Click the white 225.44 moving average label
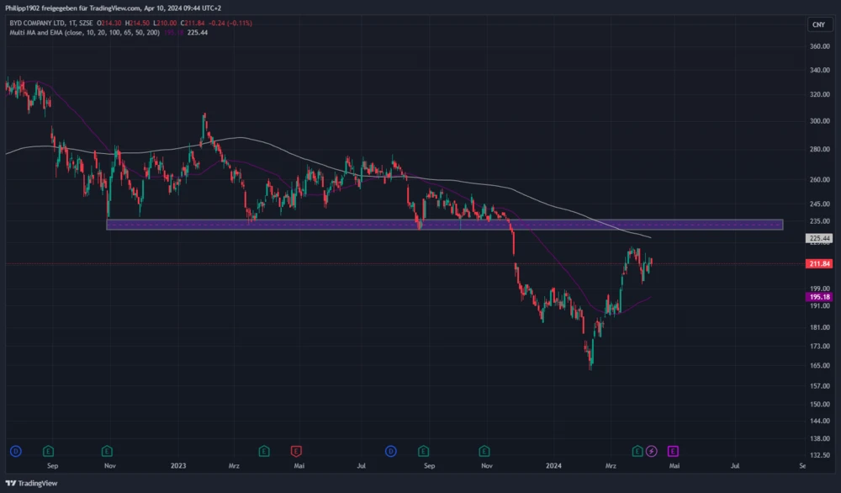The height and width of the screenshot is (493, 841). coord(819,239)
